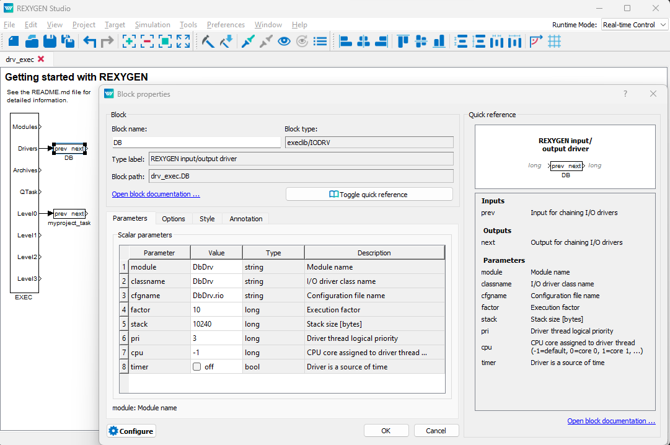Start watch mode with the eye icon
This screenshot has width=670, height=445.
coord(284,42)
